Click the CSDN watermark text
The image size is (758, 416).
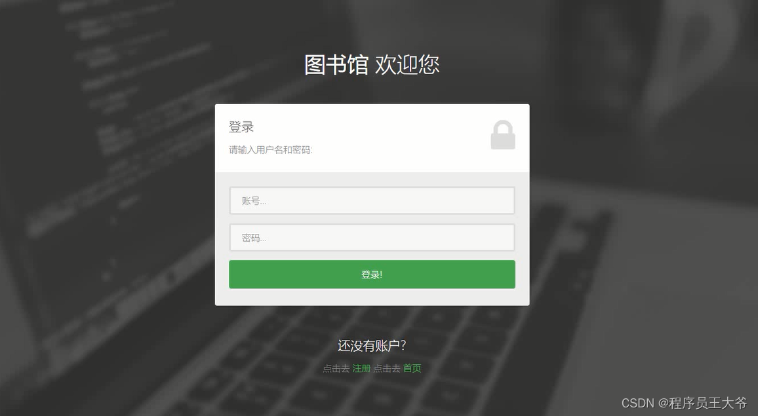[x=637, y=403]
